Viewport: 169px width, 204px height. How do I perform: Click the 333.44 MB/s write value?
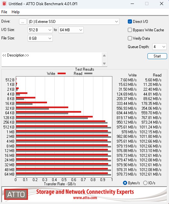(x=127, y=104)
